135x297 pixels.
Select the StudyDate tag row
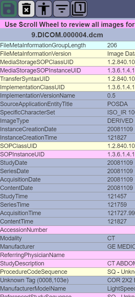coord(67,163)
